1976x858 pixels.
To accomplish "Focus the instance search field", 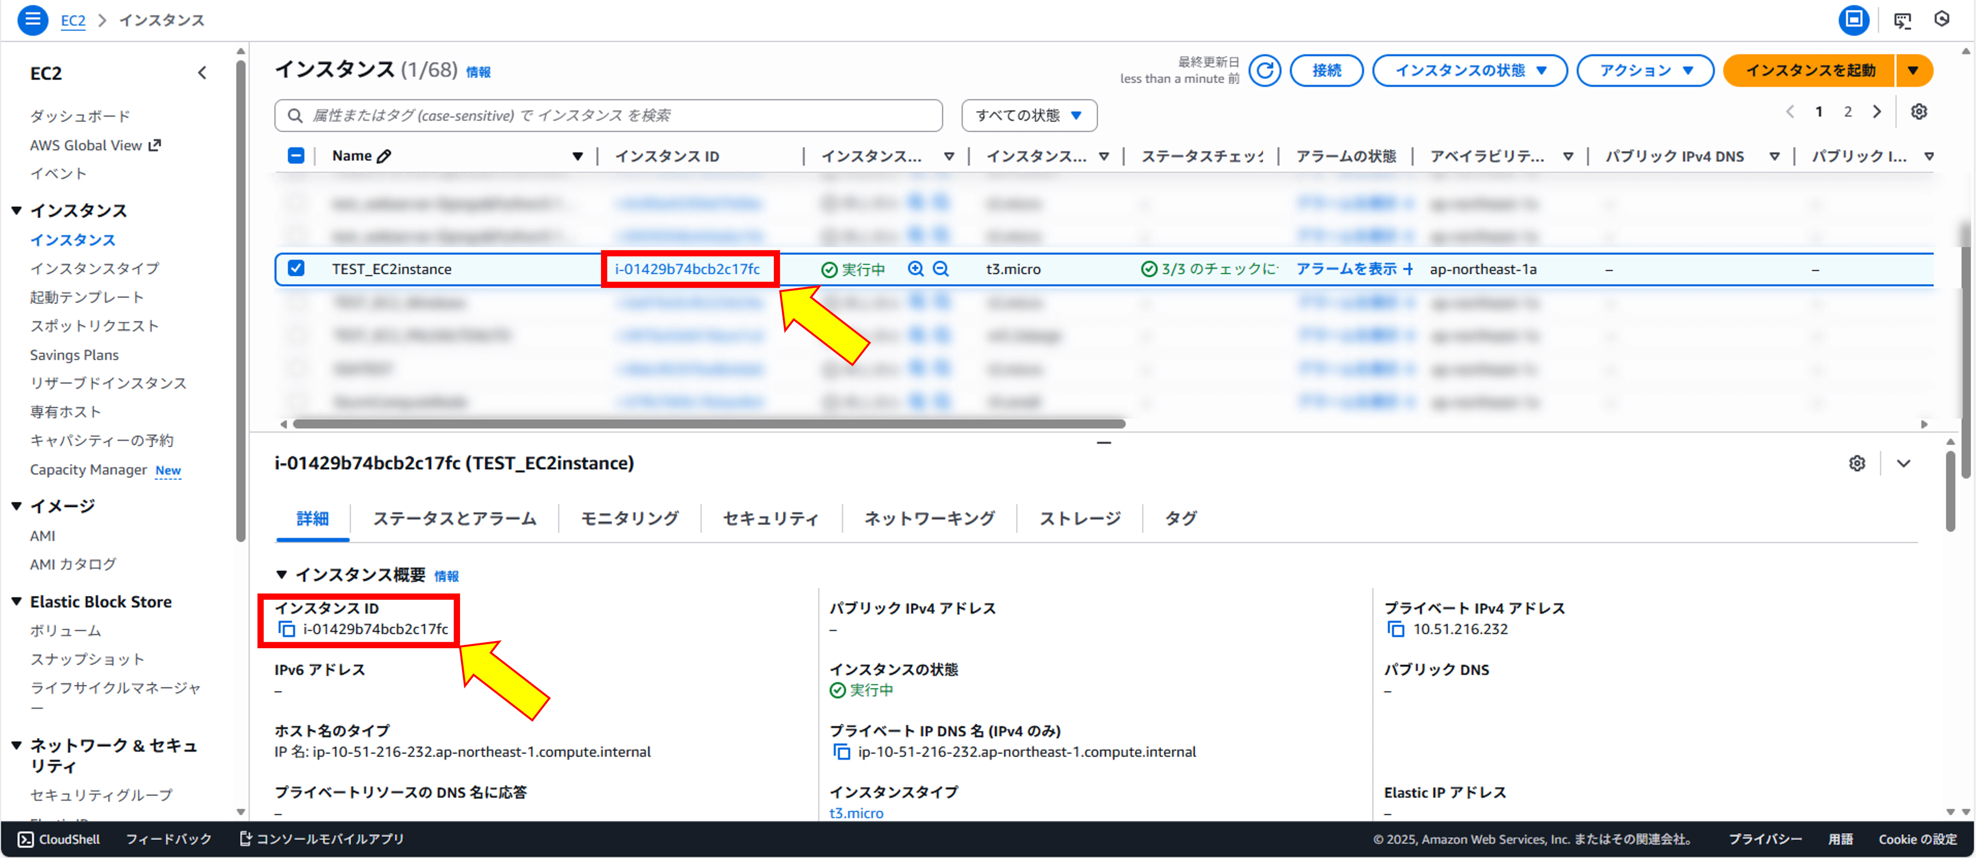I will pyautogui.click(x=608, y=116).
